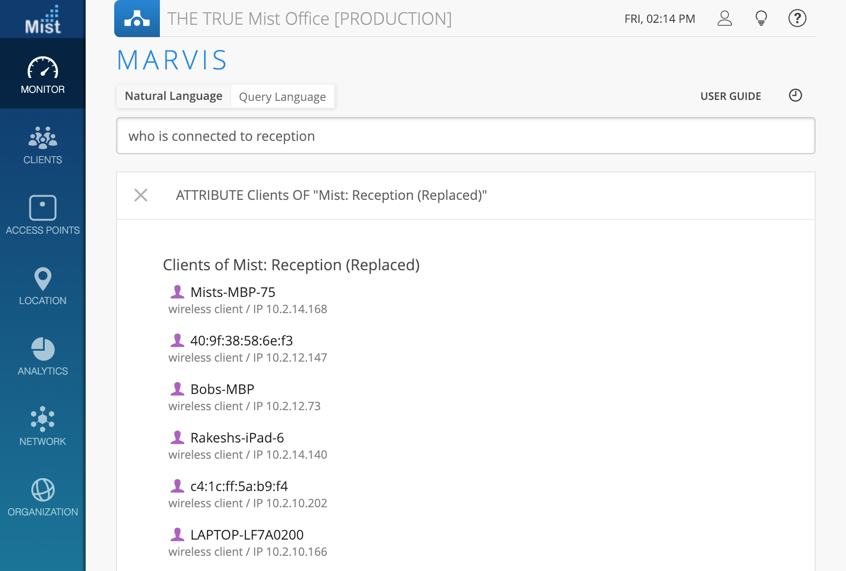Click the Mists-MBP-75 client icon
Viewport: 846px width, 571px height.
pyautogui.click(x=177, y=291)
